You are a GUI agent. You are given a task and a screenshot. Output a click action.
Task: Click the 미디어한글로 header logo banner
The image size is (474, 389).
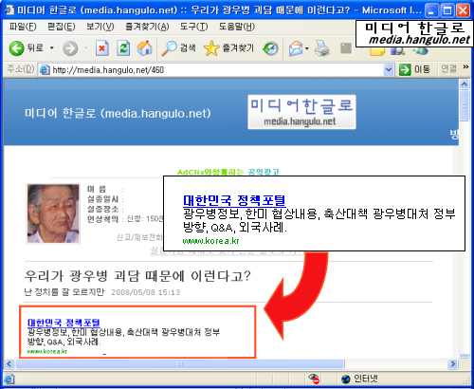301,112
